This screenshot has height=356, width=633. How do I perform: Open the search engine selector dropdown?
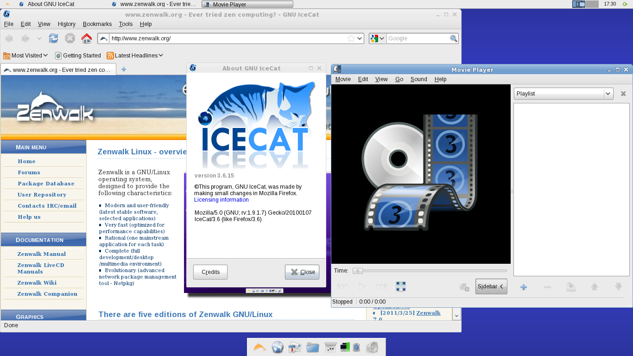tap(378, 38)
